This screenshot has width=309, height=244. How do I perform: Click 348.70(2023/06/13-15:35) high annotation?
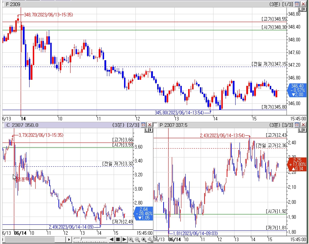pyautogui.click(x=48, y=15)
